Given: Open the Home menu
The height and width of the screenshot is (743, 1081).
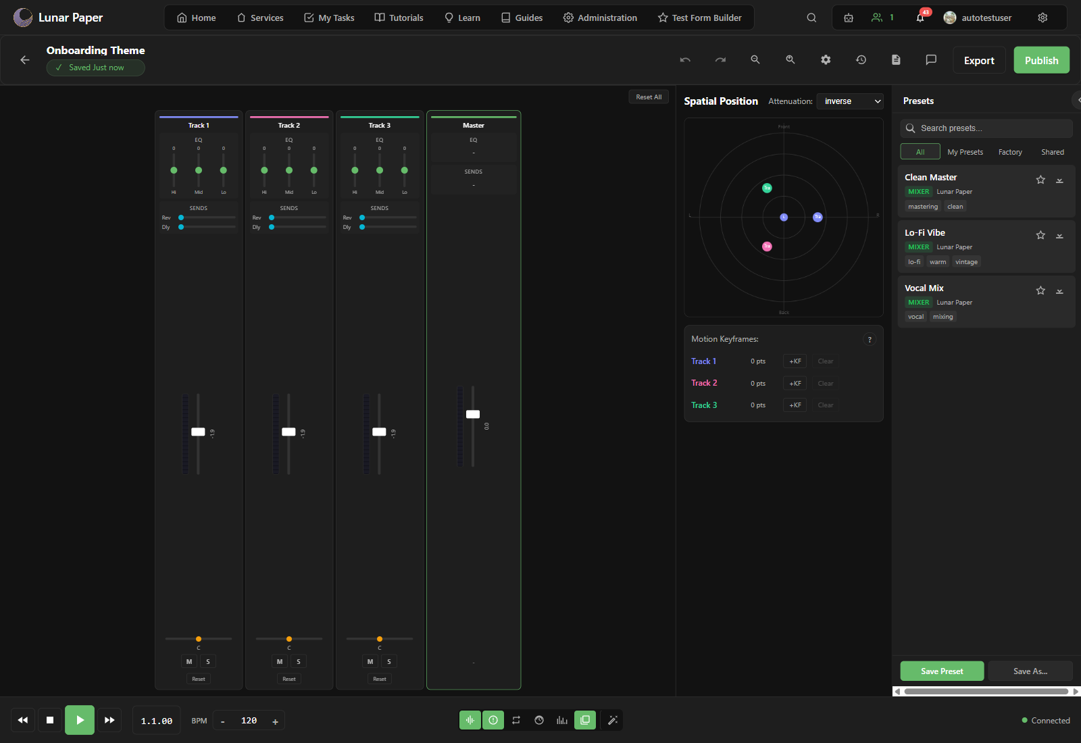Looking at the screenshot, I should click(197, 18).
